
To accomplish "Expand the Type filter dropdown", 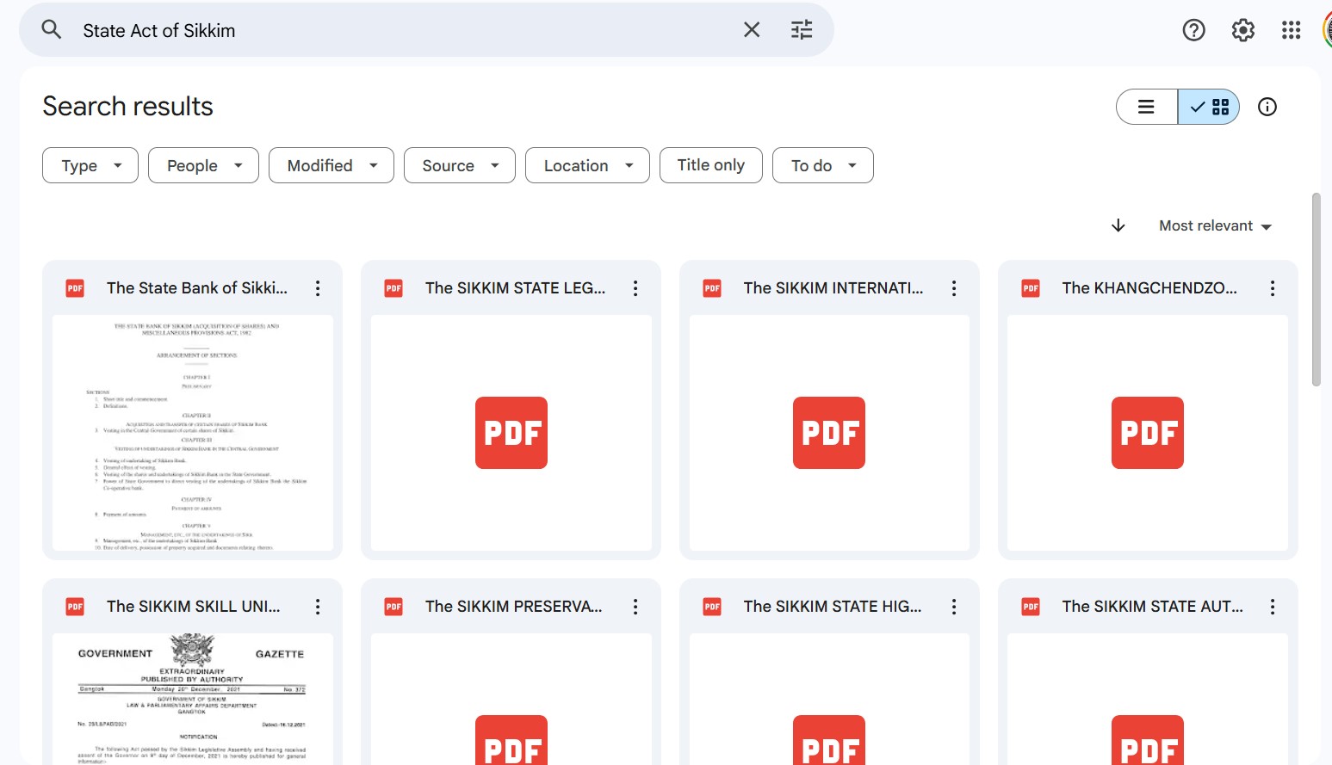I will 90,165.
